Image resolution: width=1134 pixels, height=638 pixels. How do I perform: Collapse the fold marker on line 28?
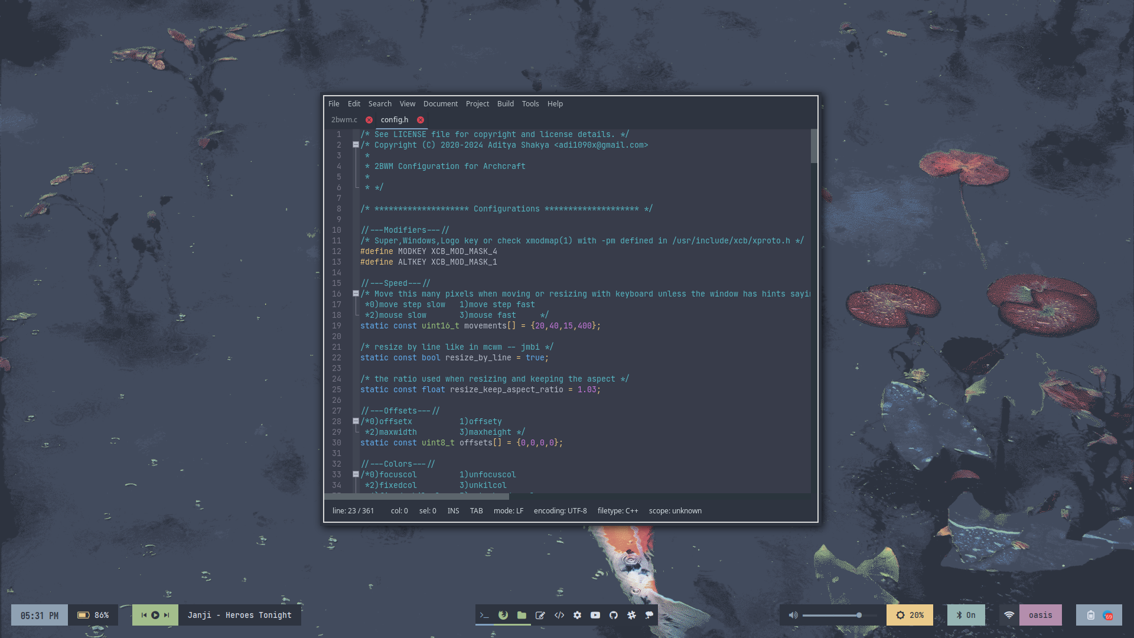tap(356, 421)
